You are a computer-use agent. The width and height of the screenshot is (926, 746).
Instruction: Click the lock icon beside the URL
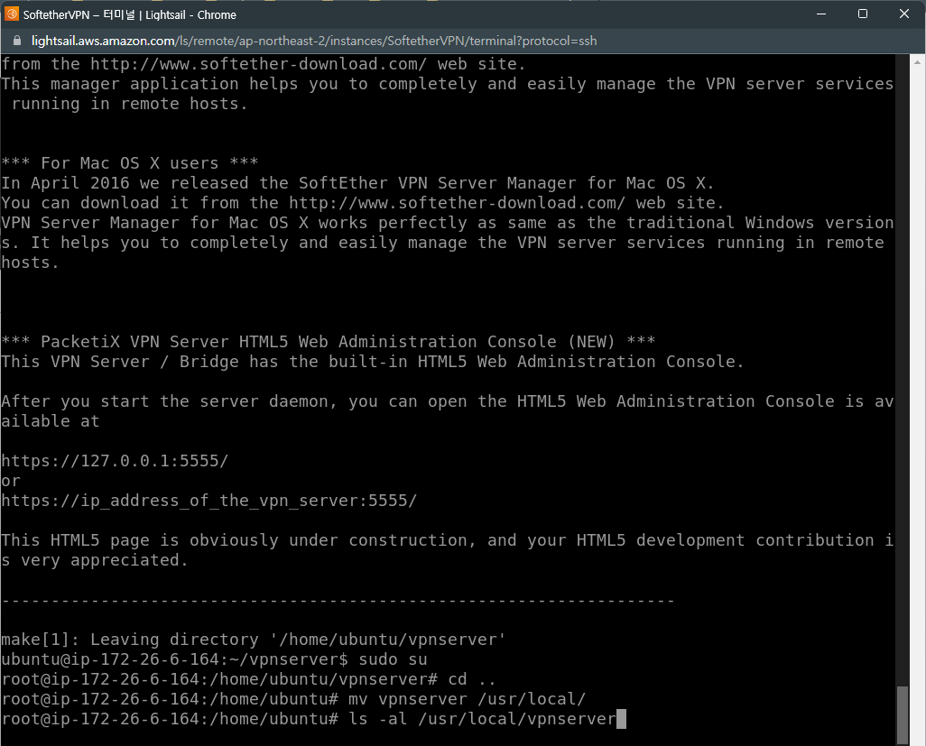click(17, 41)
